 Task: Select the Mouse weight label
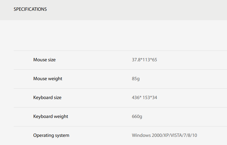(x=48, y=79)
